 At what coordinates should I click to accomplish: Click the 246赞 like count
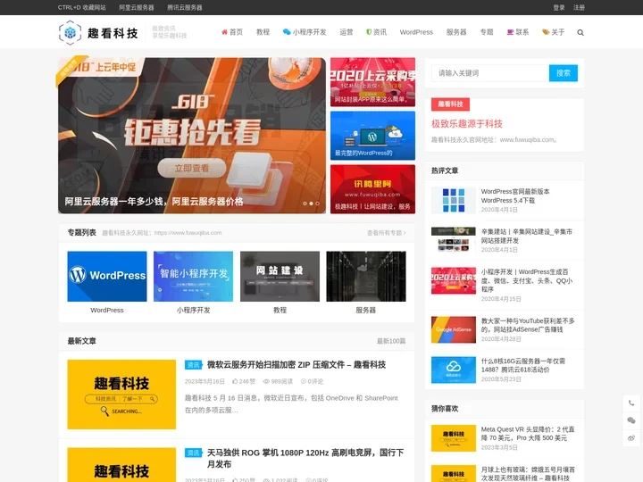(x=244, y=382)
